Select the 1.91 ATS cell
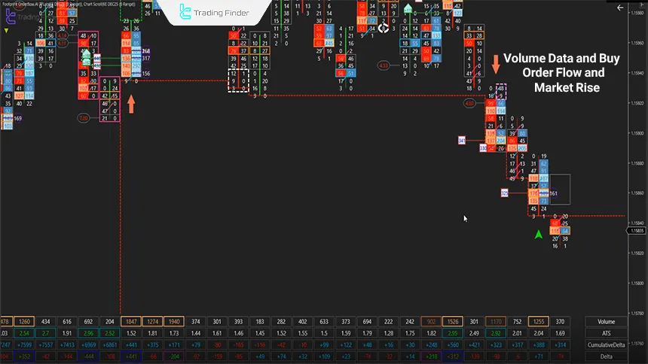 coord(67,333)
